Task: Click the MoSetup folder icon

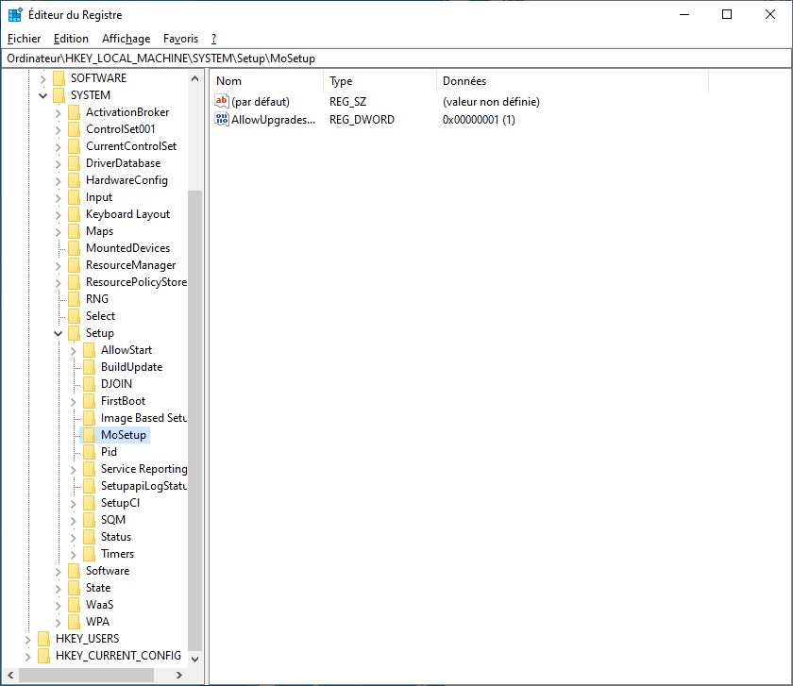Action: click(x=89, y=435)
